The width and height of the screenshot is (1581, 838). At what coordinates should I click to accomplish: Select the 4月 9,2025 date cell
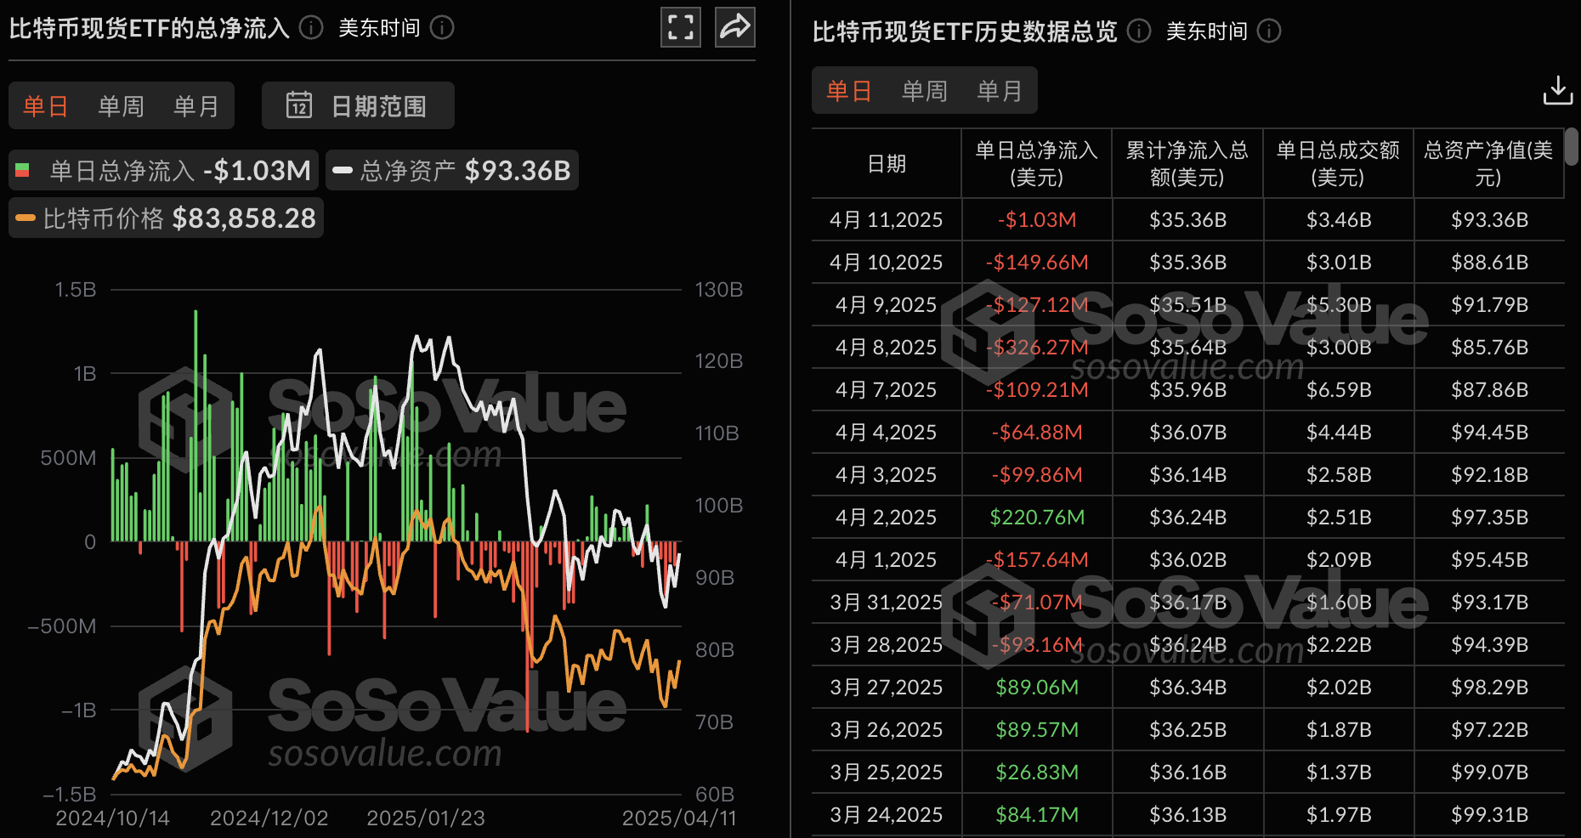pyautogui.click(x=887, y=305)
